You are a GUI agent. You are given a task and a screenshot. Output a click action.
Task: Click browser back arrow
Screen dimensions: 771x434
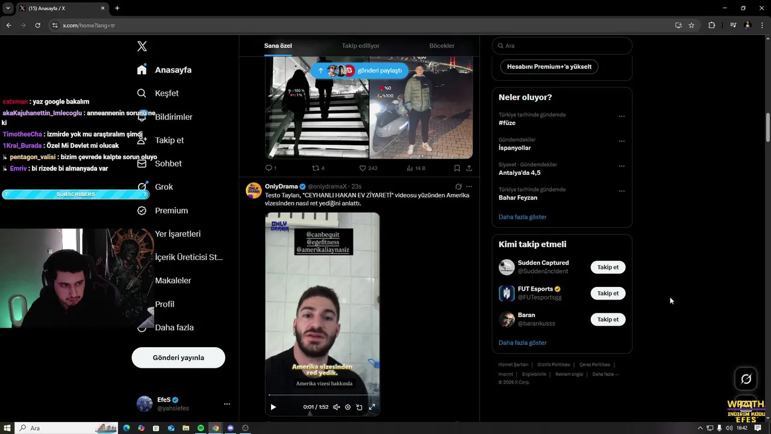click(x=8, y=25)
